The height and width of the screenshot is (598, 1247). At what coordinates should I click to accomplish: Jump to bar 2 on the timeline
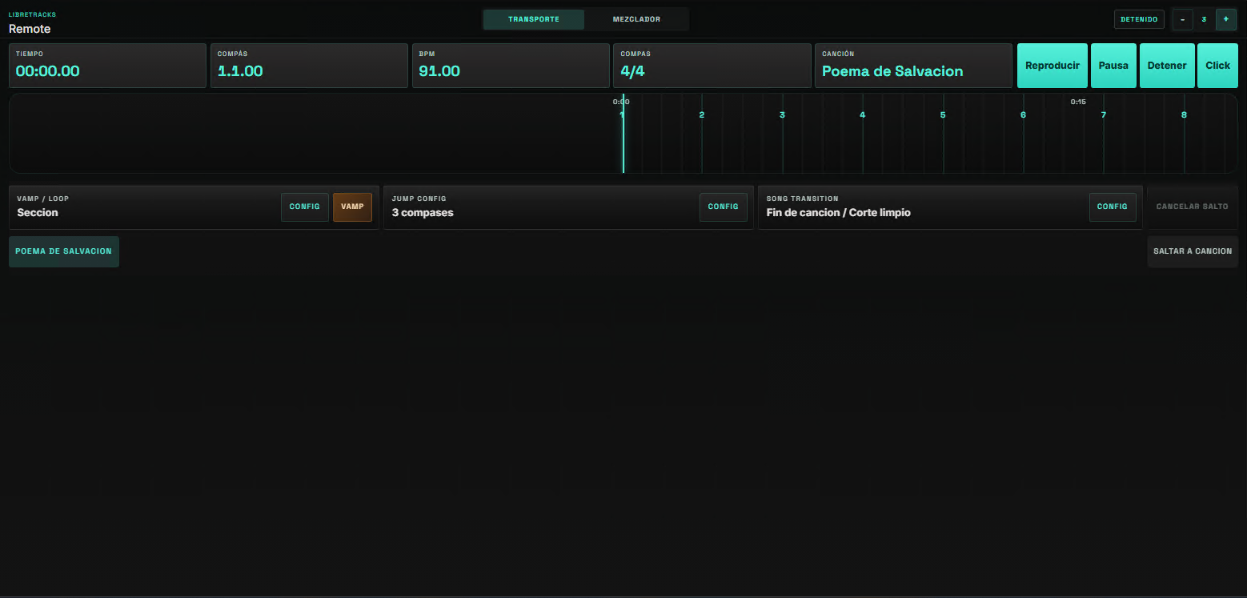[702, 115]
